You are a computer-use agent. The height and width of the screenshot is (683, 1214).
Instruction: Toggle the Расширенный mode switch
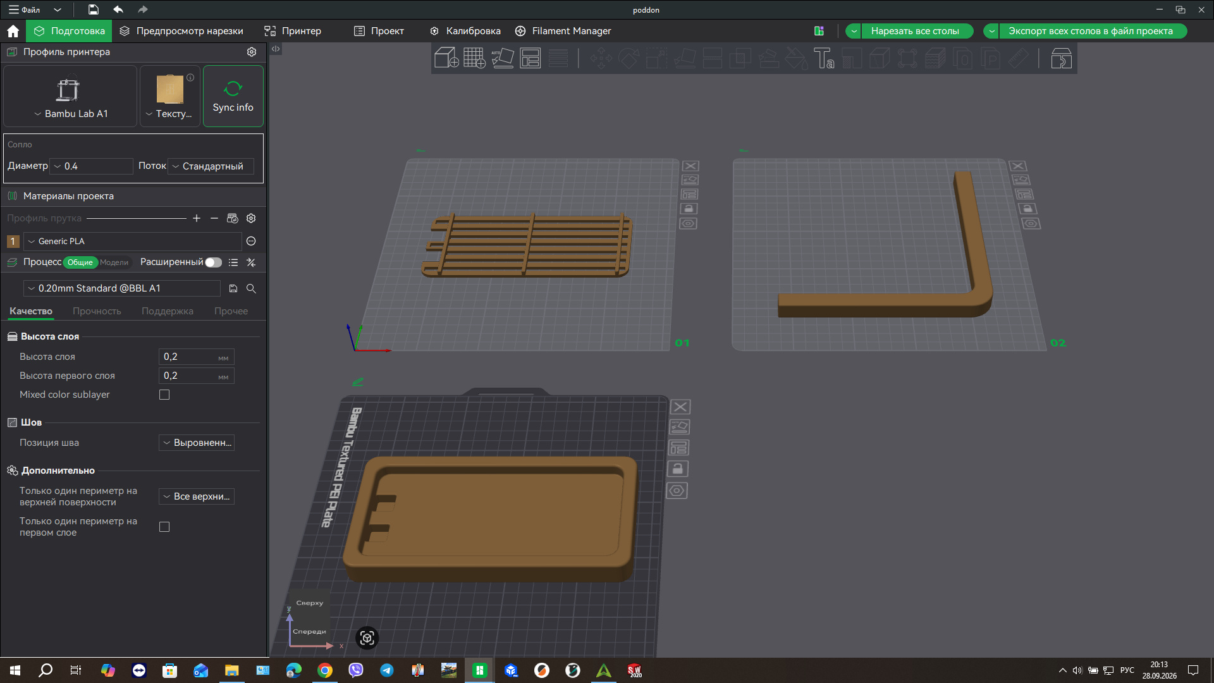tap(214, 262)
